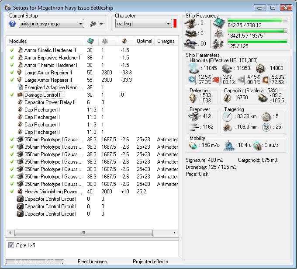Open Projected effects
The image size is (297, 269).
150,262
